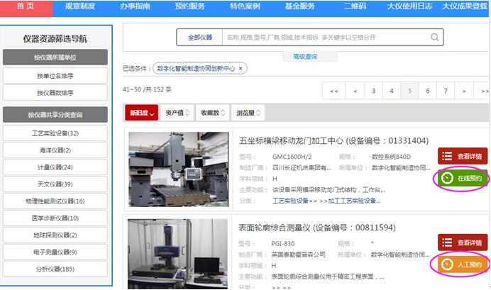The image size is (491, 290).
Task: Filter by 工艺实验设备(32) category
Action: click(55, 133)
